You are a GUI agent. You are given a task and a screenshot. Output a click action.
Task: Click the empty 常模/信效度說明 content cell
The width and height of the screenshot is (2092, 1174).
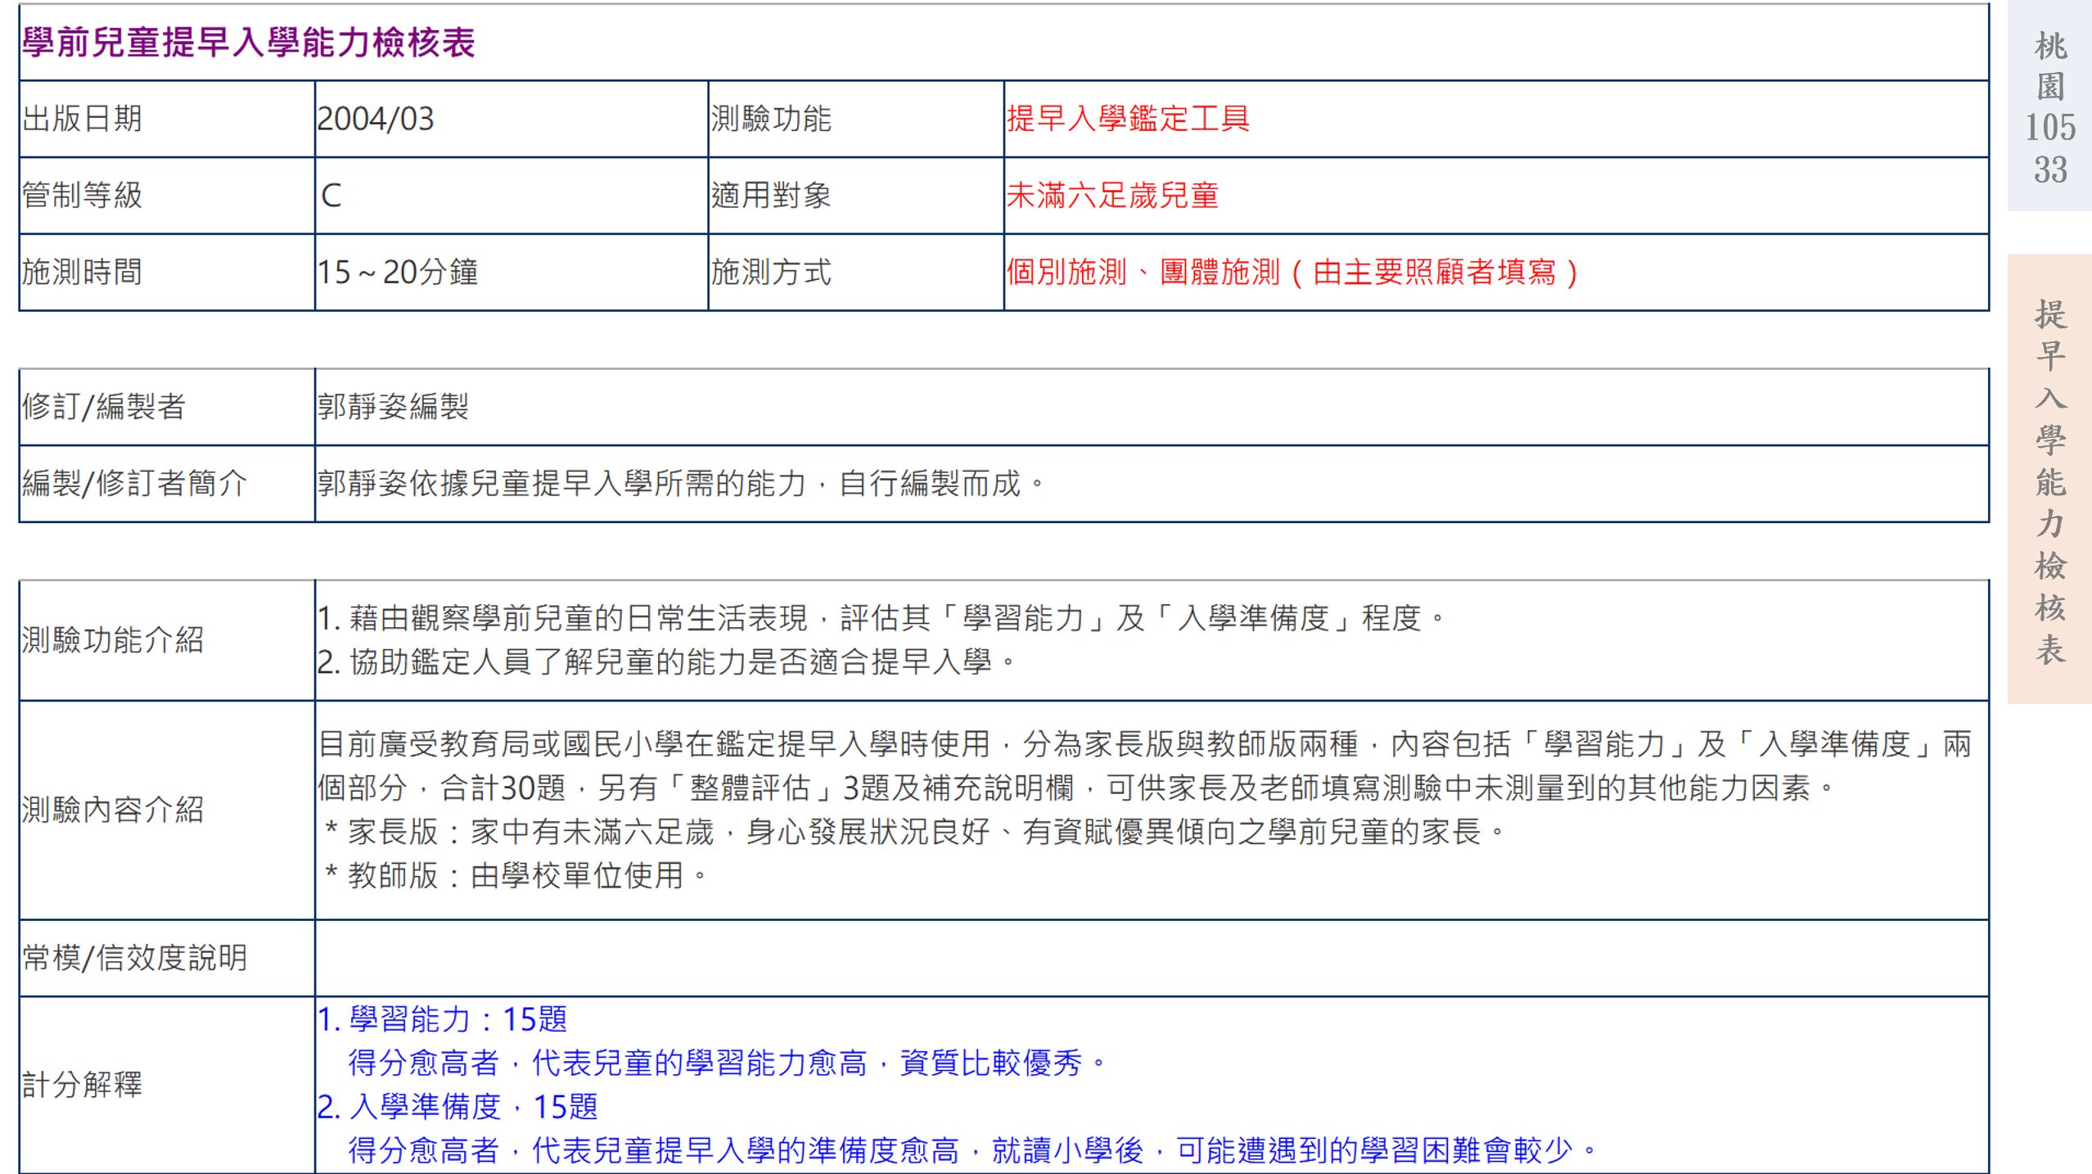point(1150,957)
